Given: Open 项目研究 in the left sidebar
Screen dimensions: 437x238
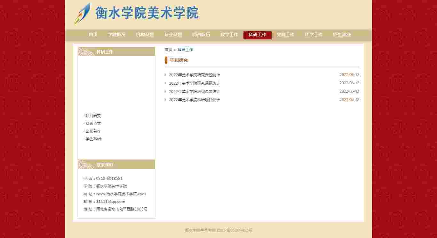Looking at the screenshot, I should [93, 116].
